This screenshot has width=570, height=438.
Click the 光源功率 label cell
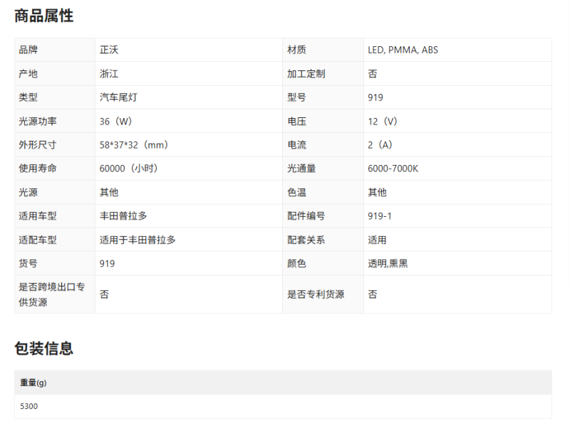[55, 121]
